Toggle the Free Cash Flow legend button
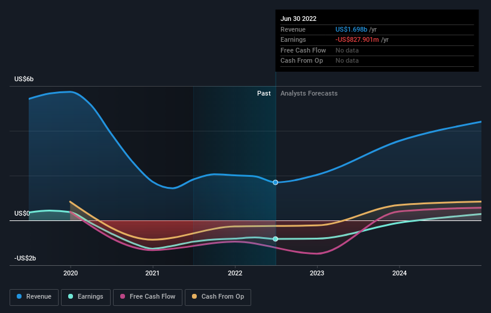491x313 pixels. tap(148, 297)
